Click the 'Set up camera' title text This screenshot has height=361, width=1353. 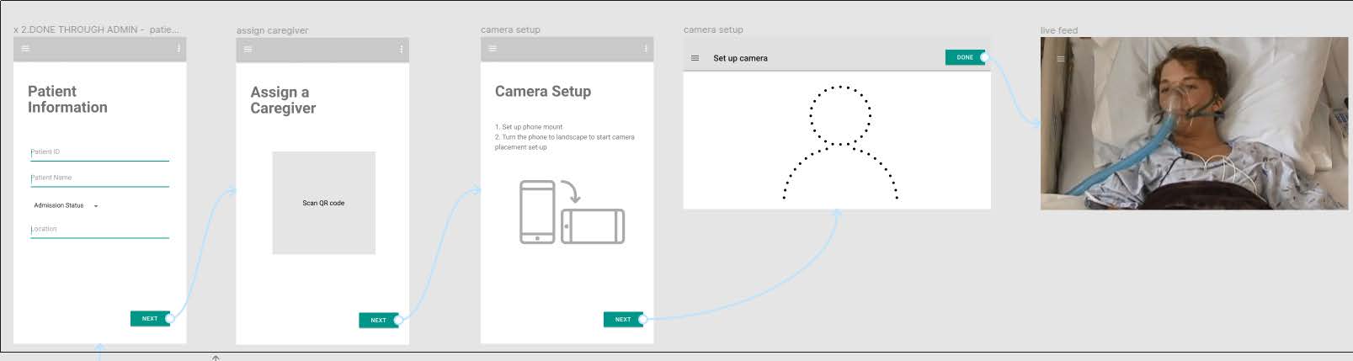tap(740, 58)
